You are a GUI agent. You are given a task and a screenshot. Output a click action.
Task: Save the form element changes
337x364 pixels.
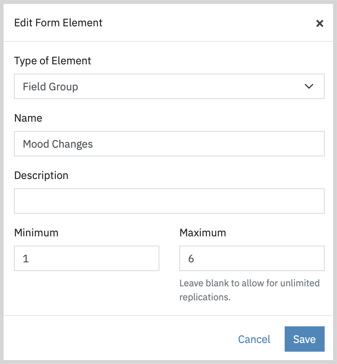305,339
